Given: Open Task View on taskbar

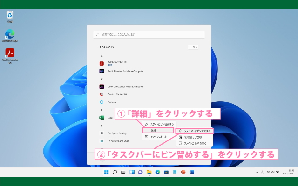Looking at the screenshot, I should [x=123, y=173].
